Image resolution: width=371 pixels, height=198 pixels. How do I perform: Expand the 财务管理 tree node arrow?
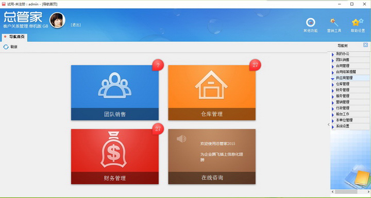(x=333, y=91)
